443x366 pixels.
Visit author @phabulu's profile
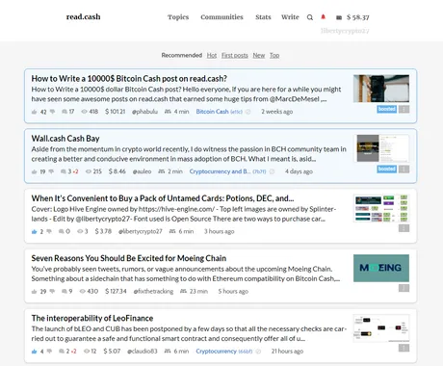tap(144, 112)
